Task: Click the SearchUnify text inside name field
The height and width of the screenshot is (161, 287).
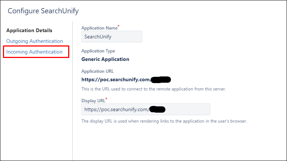Action: 98,37
